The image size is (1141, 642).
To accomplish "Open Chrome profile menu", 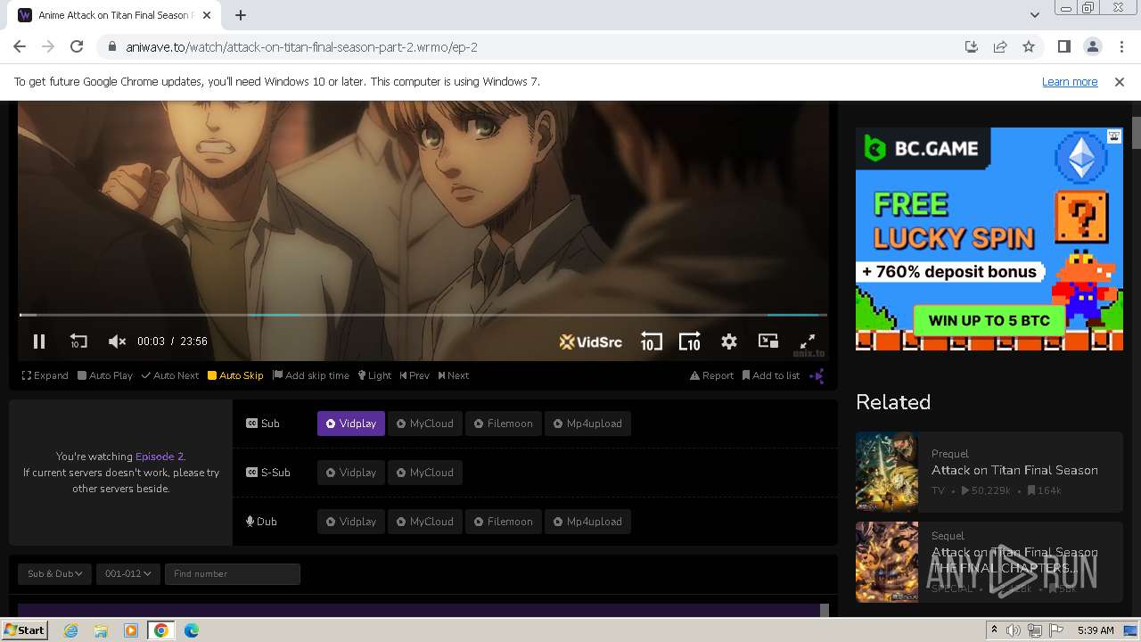I will [x=1092, y=46].
